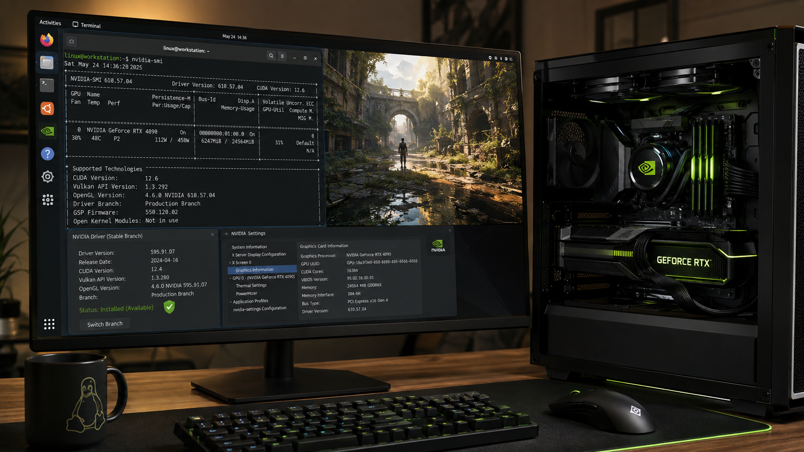Select X Server Display Configuration
This screenshot has width=804, height=452.
(259, 255)
